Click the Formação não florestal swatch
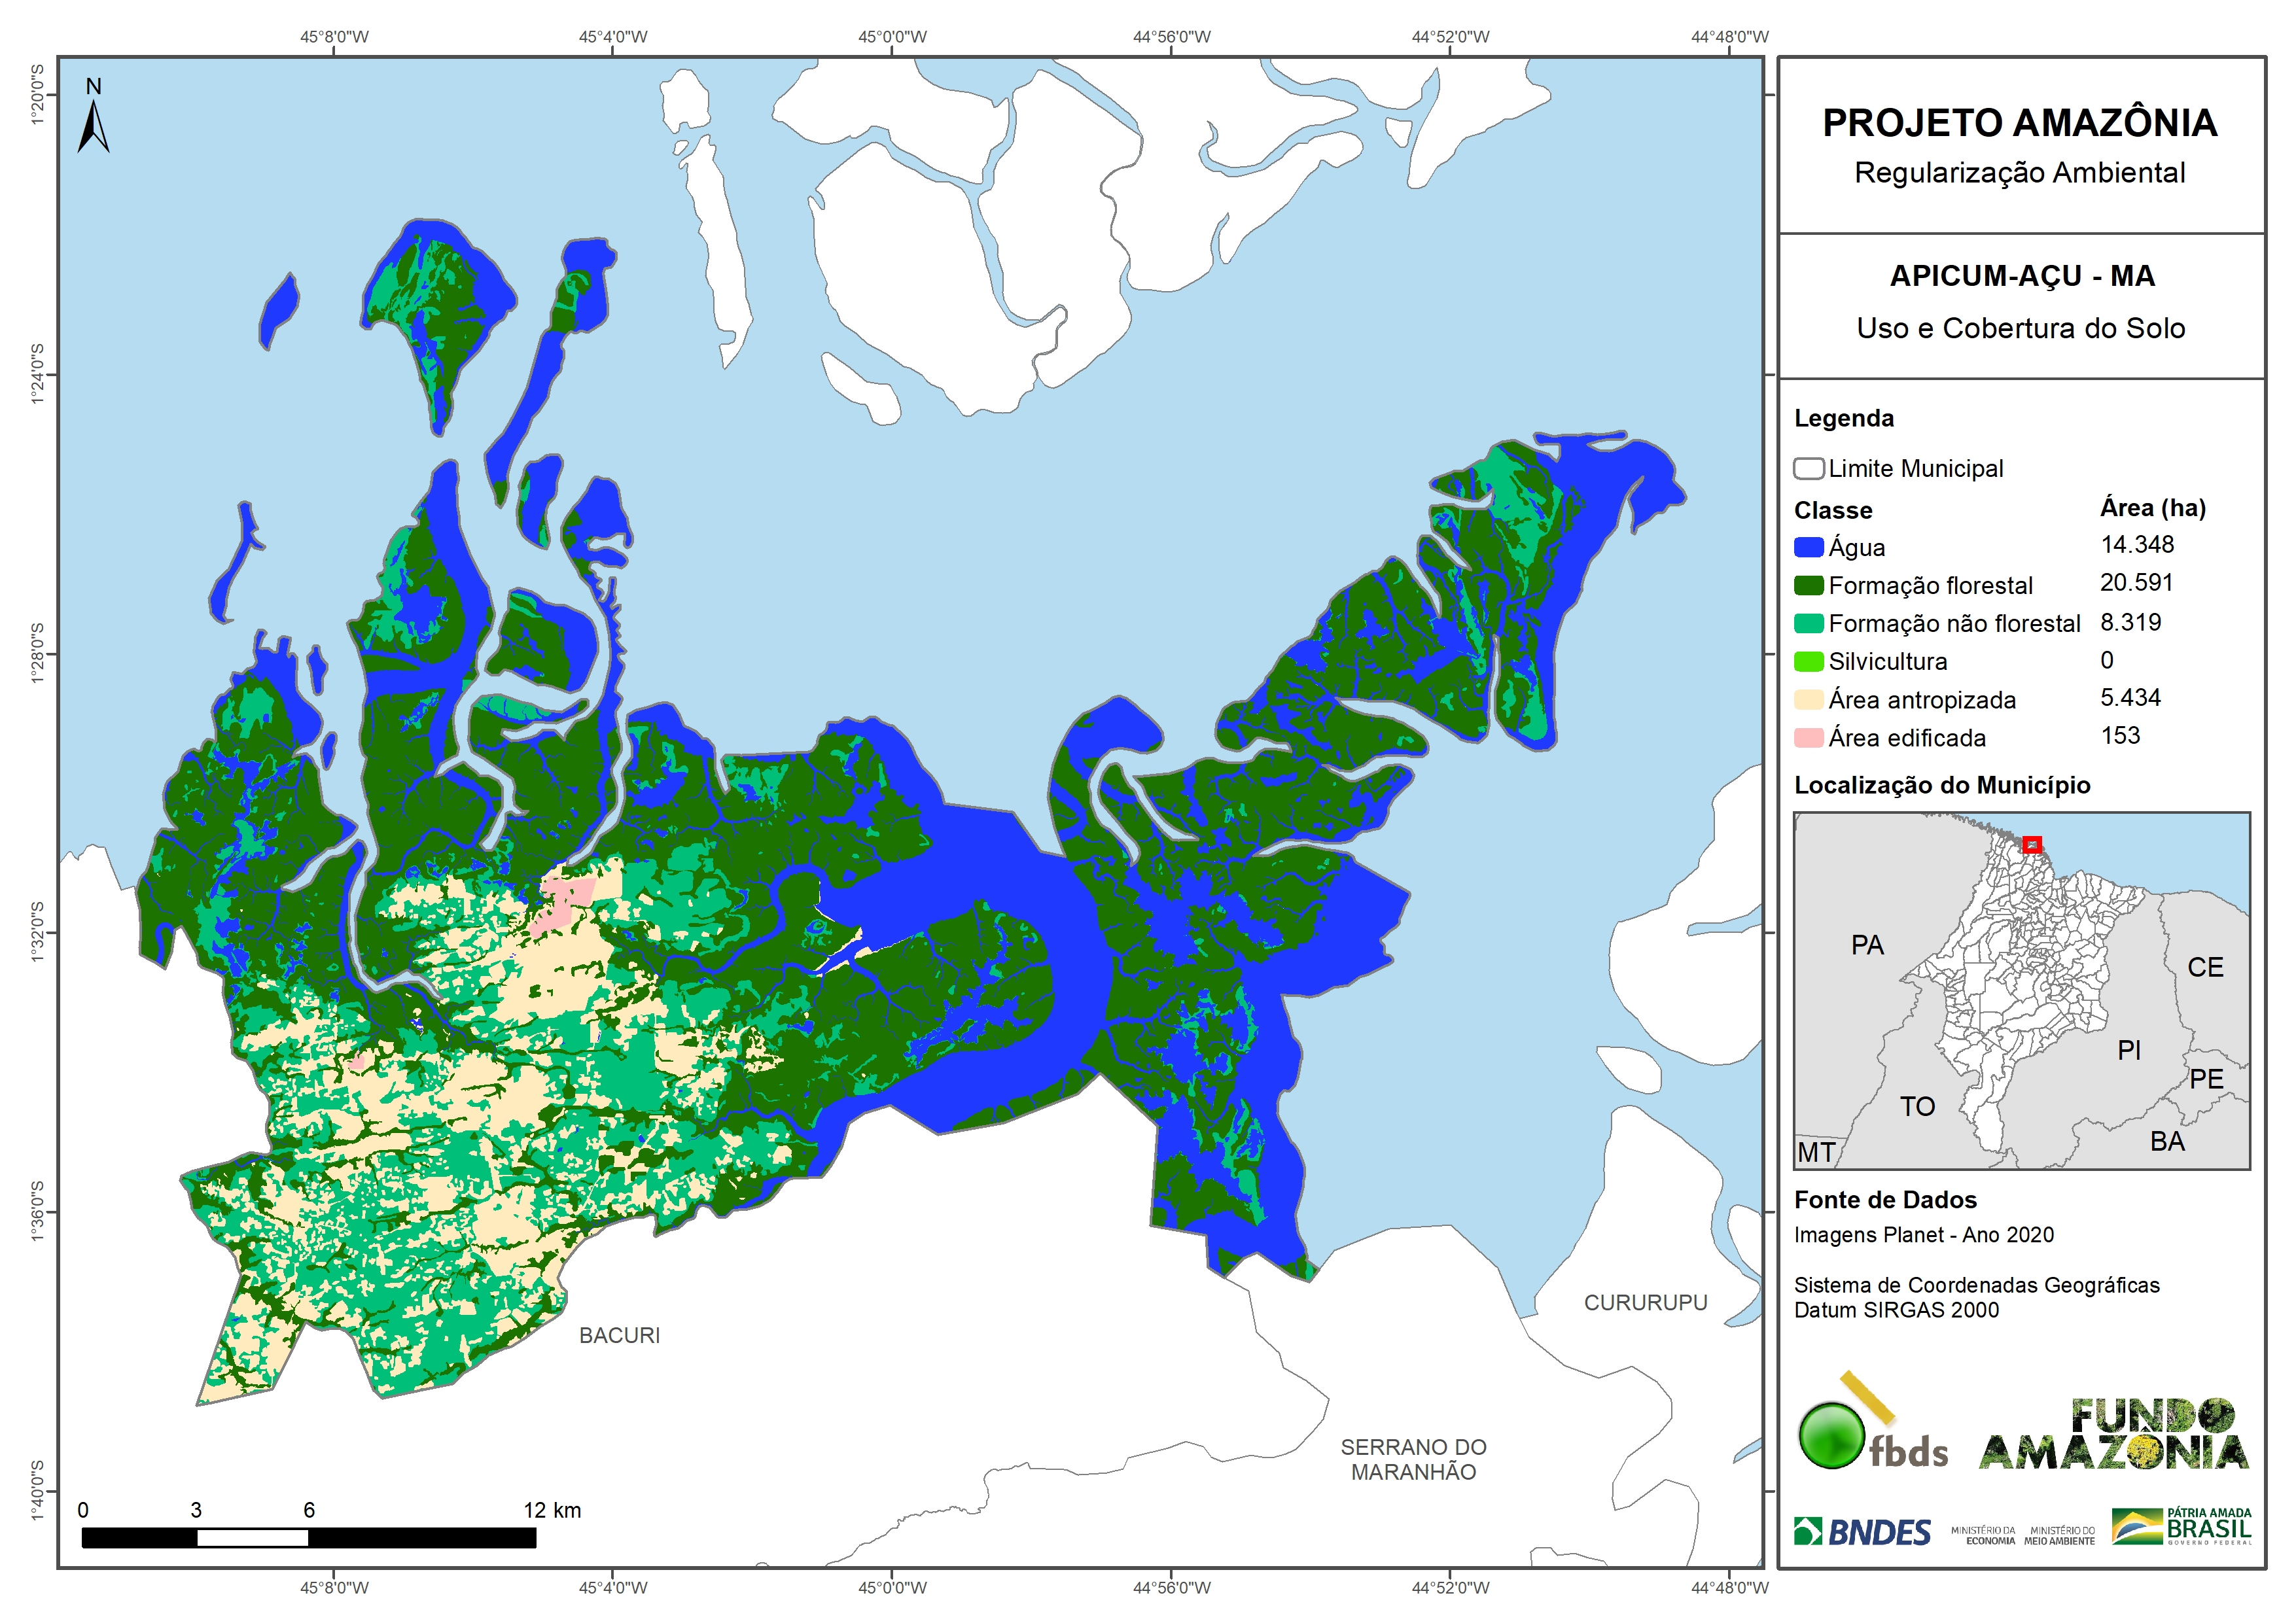Image resolution: width=2296 pixels, height=1623 pixels. pyautogui.click(x=1808, y=623)
